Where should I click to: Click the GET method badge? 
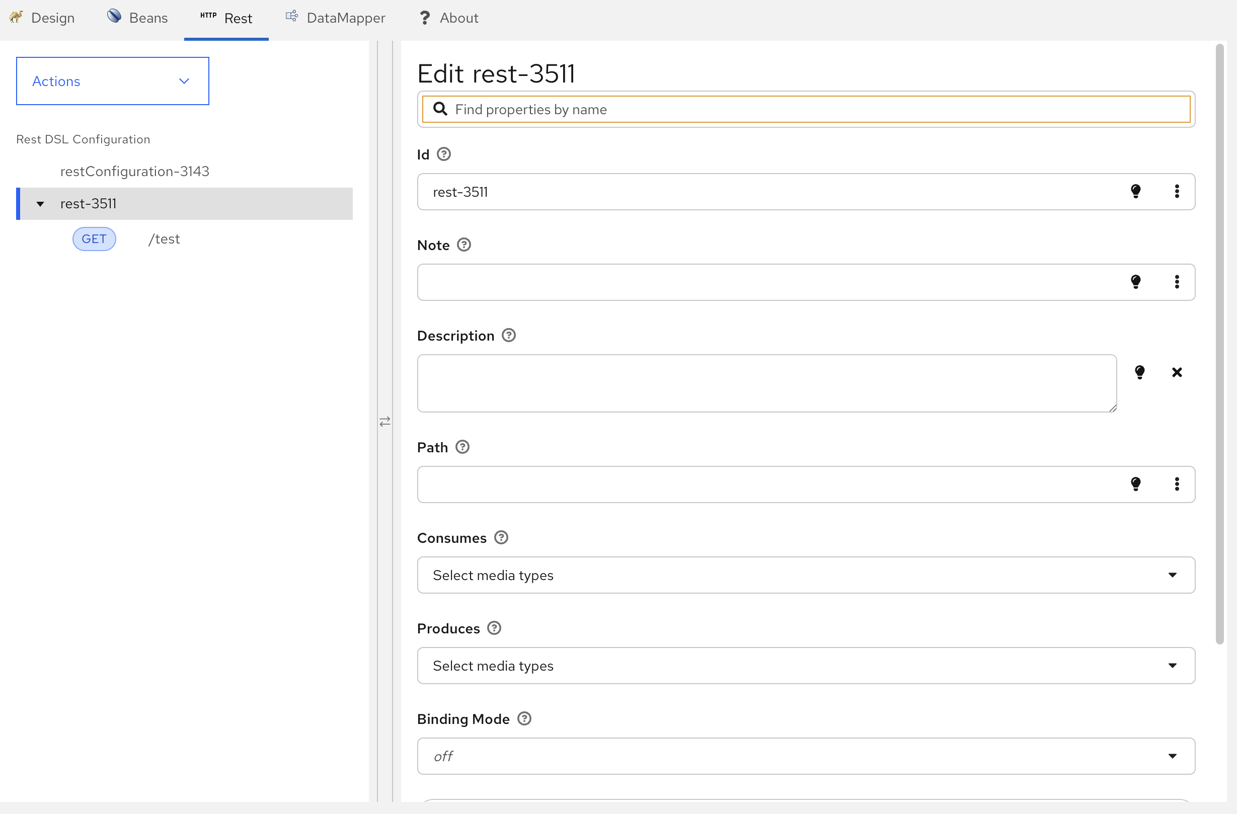pyautogui.click(x=94, y=239)
